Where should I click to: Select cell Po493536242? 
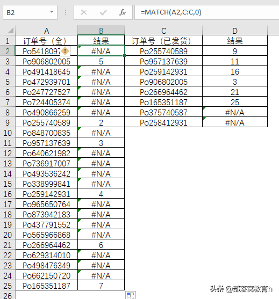click(46, 173)
